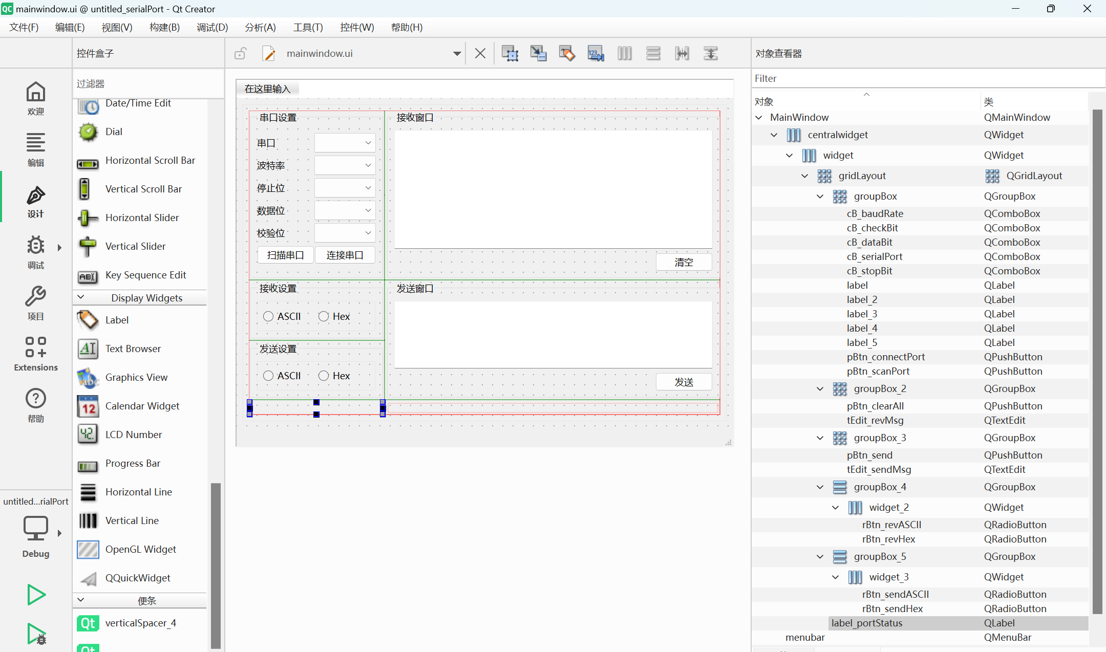Select the Hex radio button under 发送设置
The width and height of the screenshot is (1106, 652).
[324, 376]
